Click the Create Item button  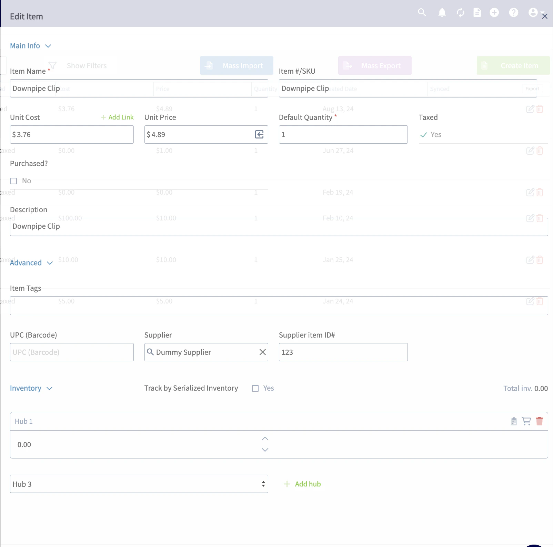tap(513, 65)
